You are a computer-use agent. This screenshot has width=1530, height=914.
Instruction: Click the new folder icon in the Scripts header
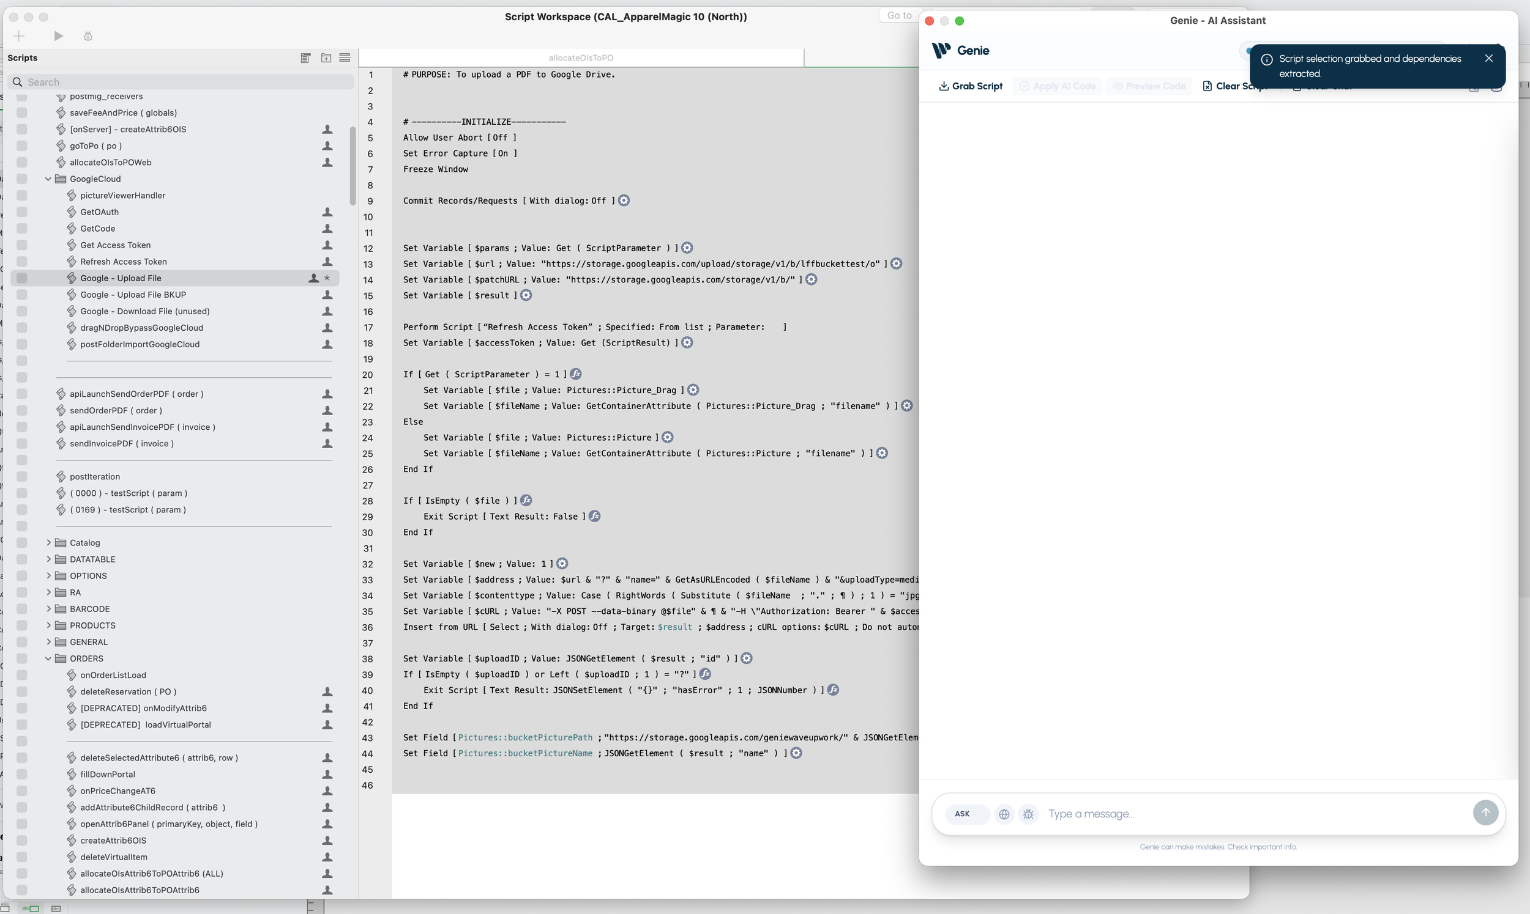[326, 58]
